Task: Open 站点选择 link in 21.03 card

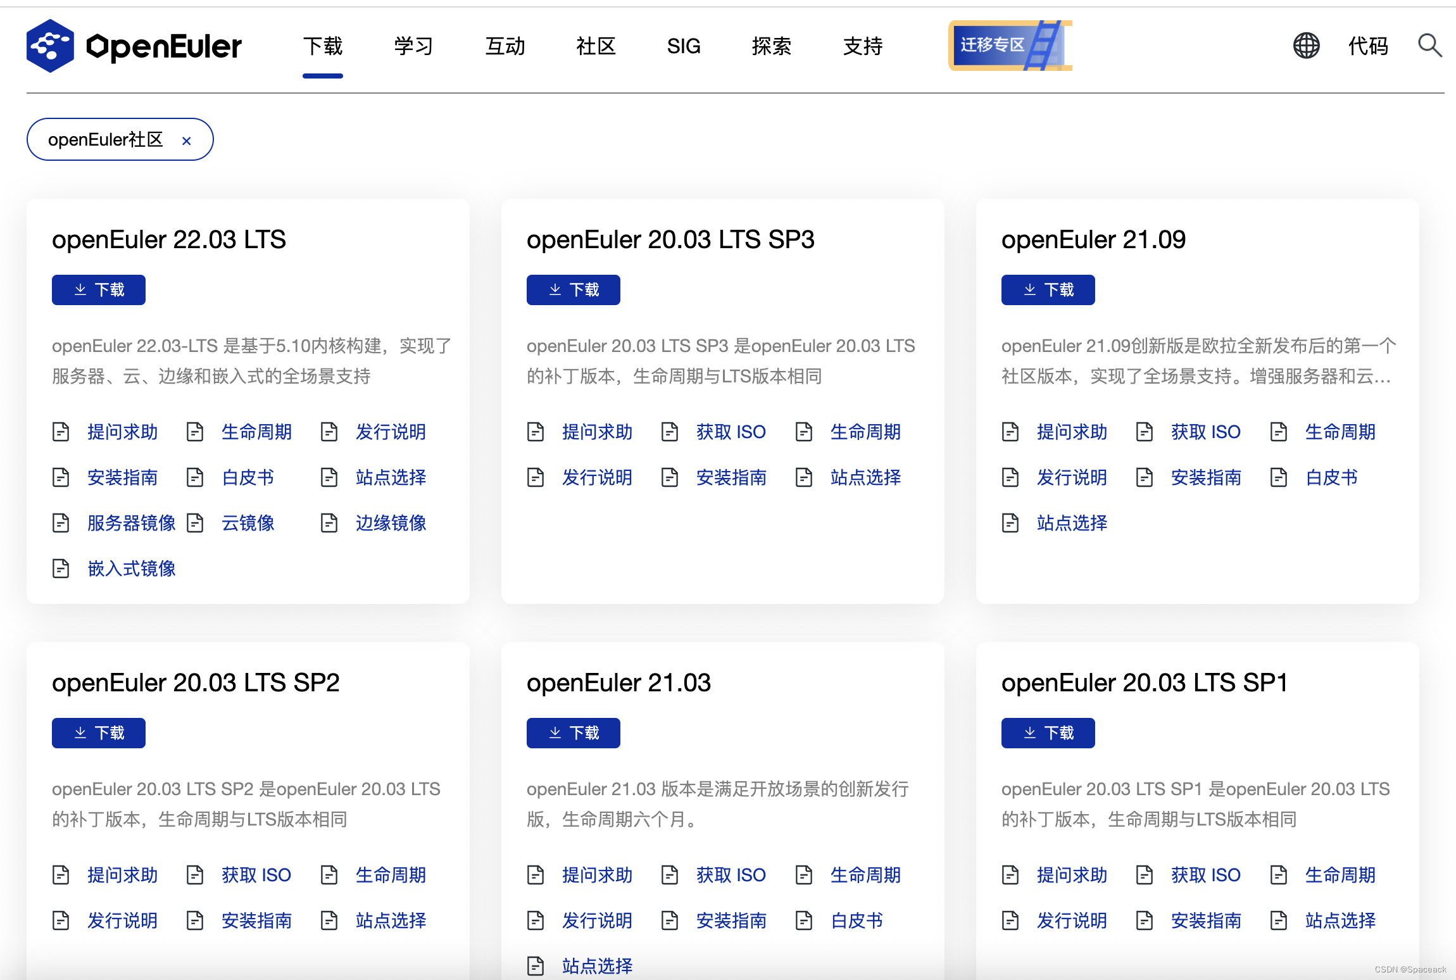Action: 597,966
